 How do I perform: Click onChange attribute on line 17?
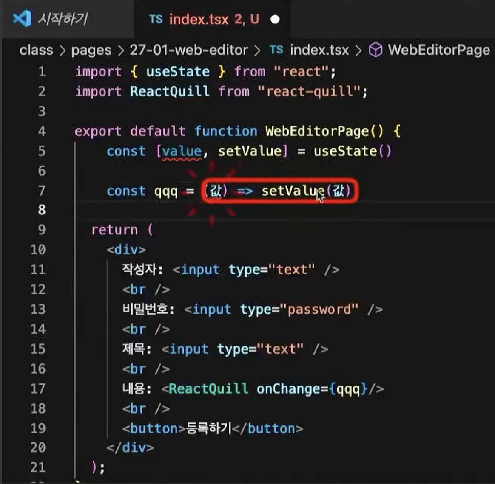[x=289, y=389]
